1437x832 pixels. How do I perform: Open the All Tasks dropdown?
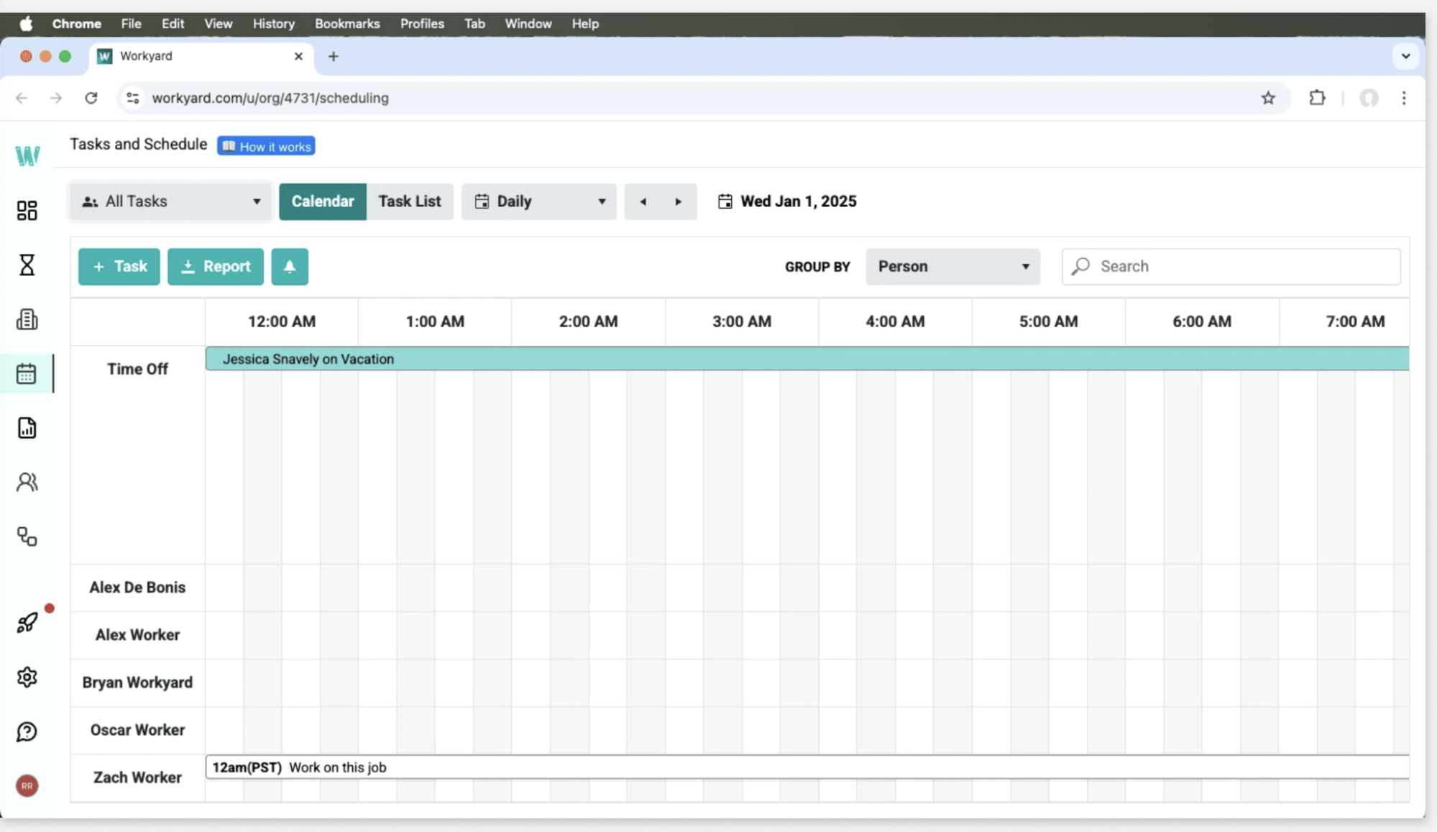tap(170, 201)
